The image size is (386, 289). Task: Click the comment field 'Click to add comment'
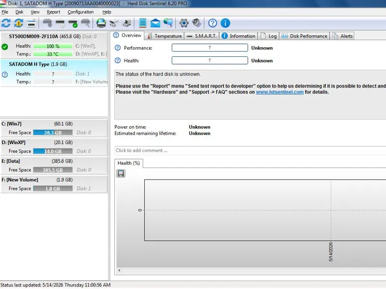point(250,151)
